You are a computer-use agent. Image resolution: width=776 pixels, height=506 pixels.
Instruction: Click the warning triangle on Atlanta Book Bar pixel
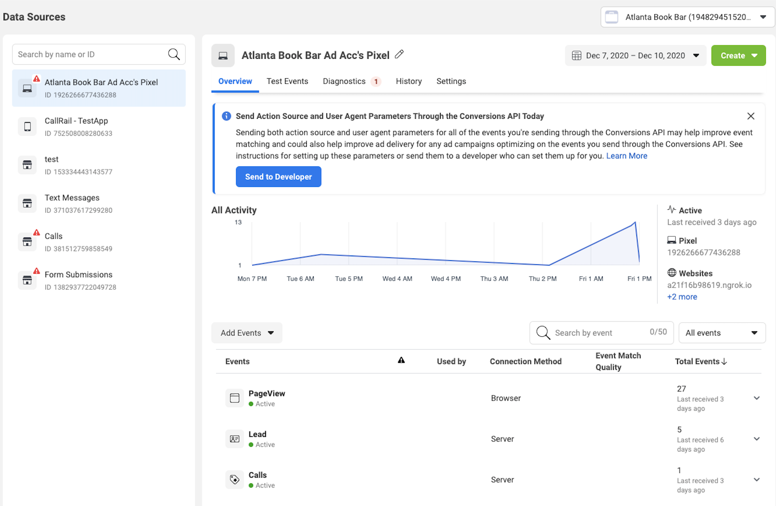[36, 78]
